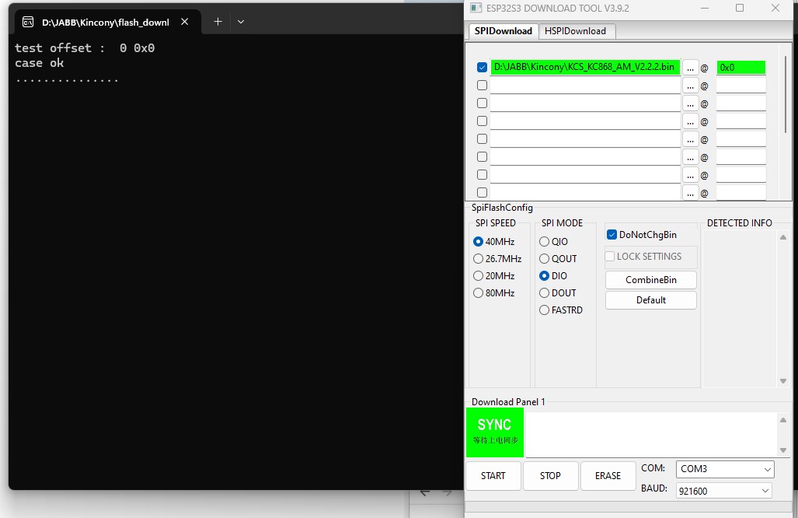
Task: Enable the second file row checkbox
Action: (x=482, y=85)
